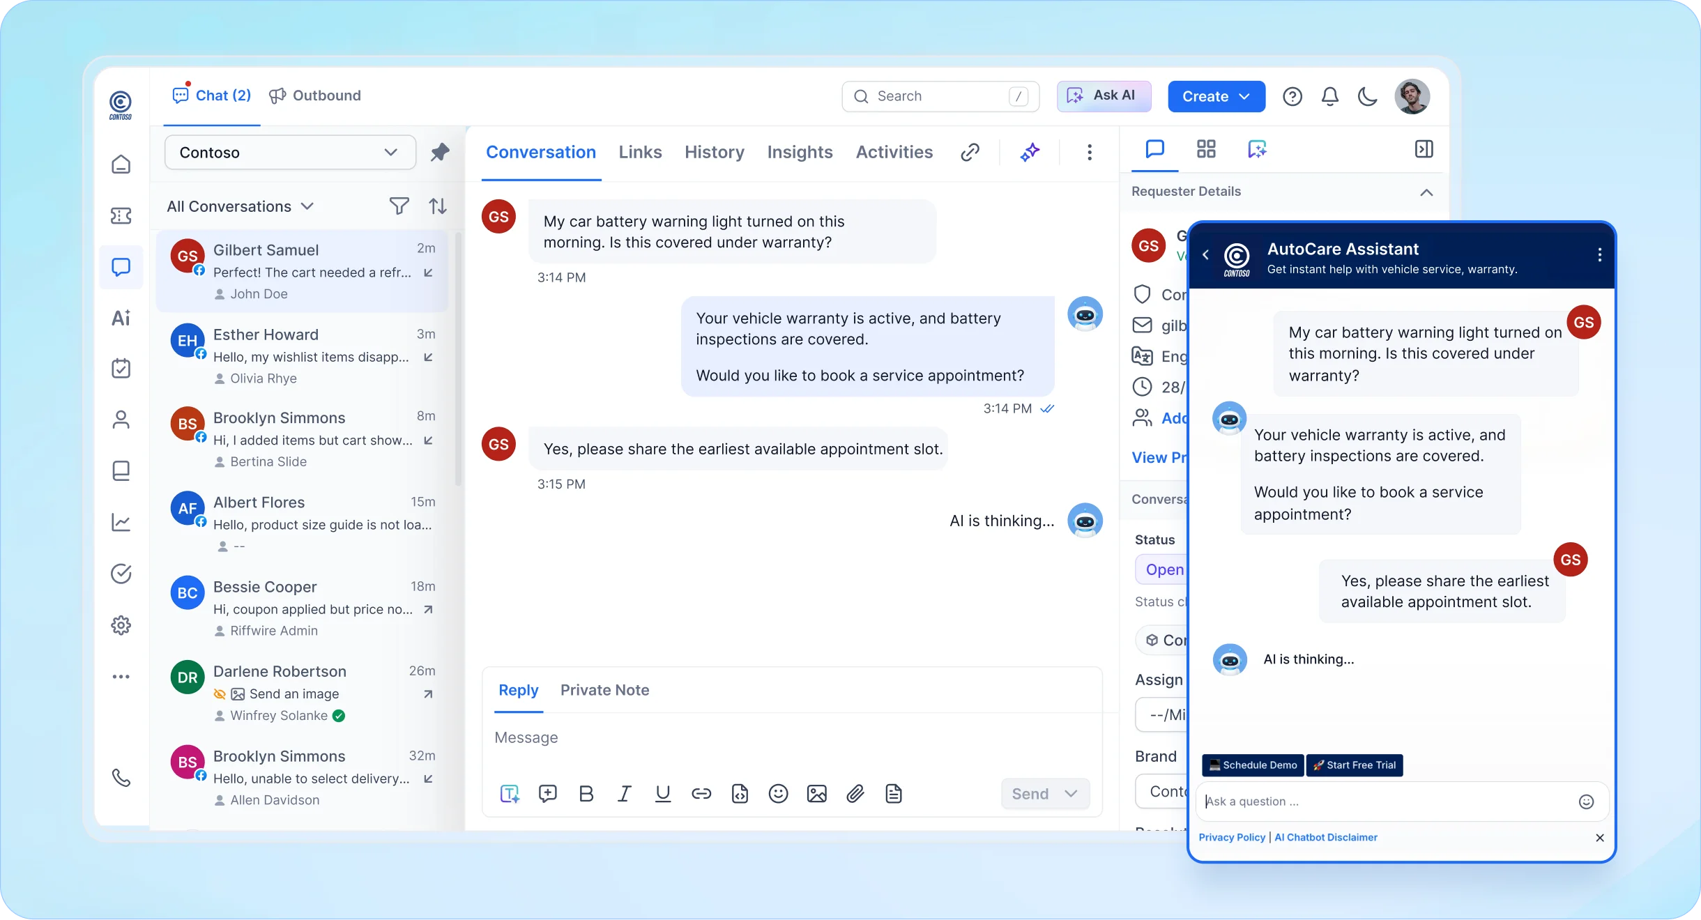Open the Privacy Policy link
This screenshot has height=920, width=1701.
[x=1232, y=838]
